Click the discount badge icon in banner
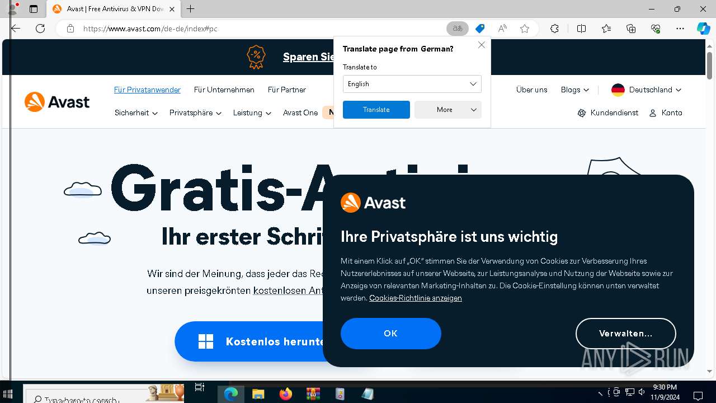This screenshot has width=716, height=403. click(256, 57)
